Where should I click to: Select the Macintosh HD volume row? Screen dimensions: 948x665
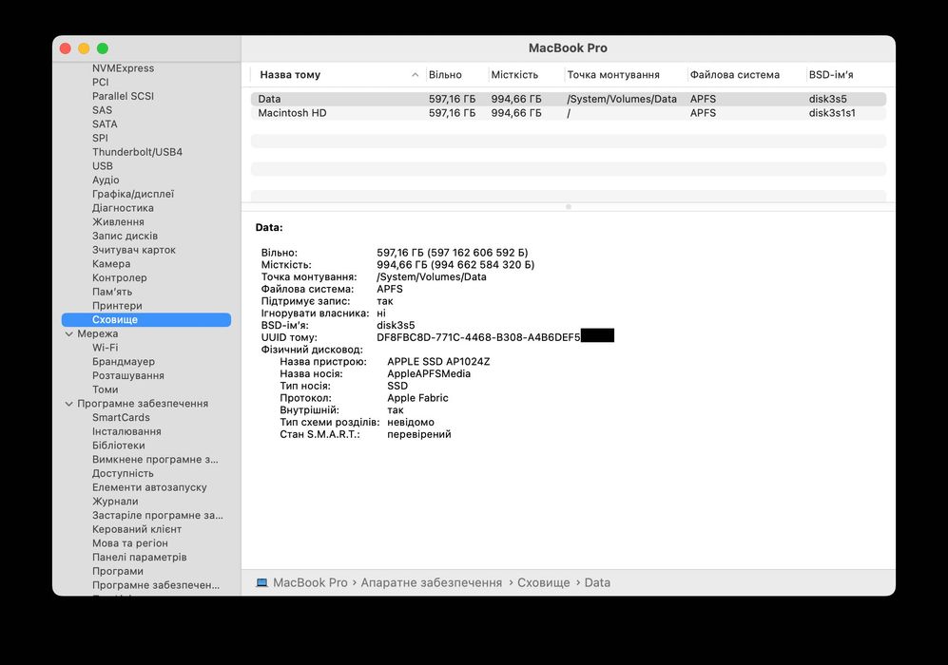(569, 113)
